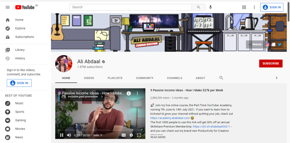Click the History clock icon
The height and width of the screenshot is (143, 290).
[8, 58]
